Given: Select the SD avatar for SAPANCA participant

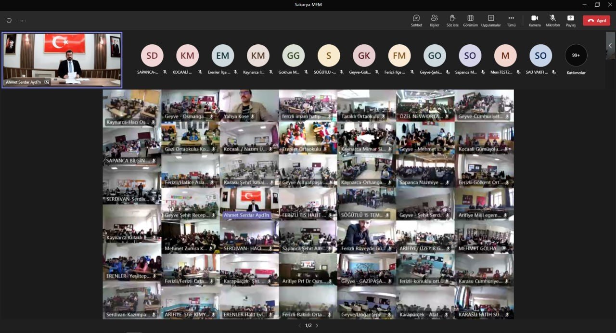Looking at the screenshot, I should pyautogui.click(x=152, y=55).
